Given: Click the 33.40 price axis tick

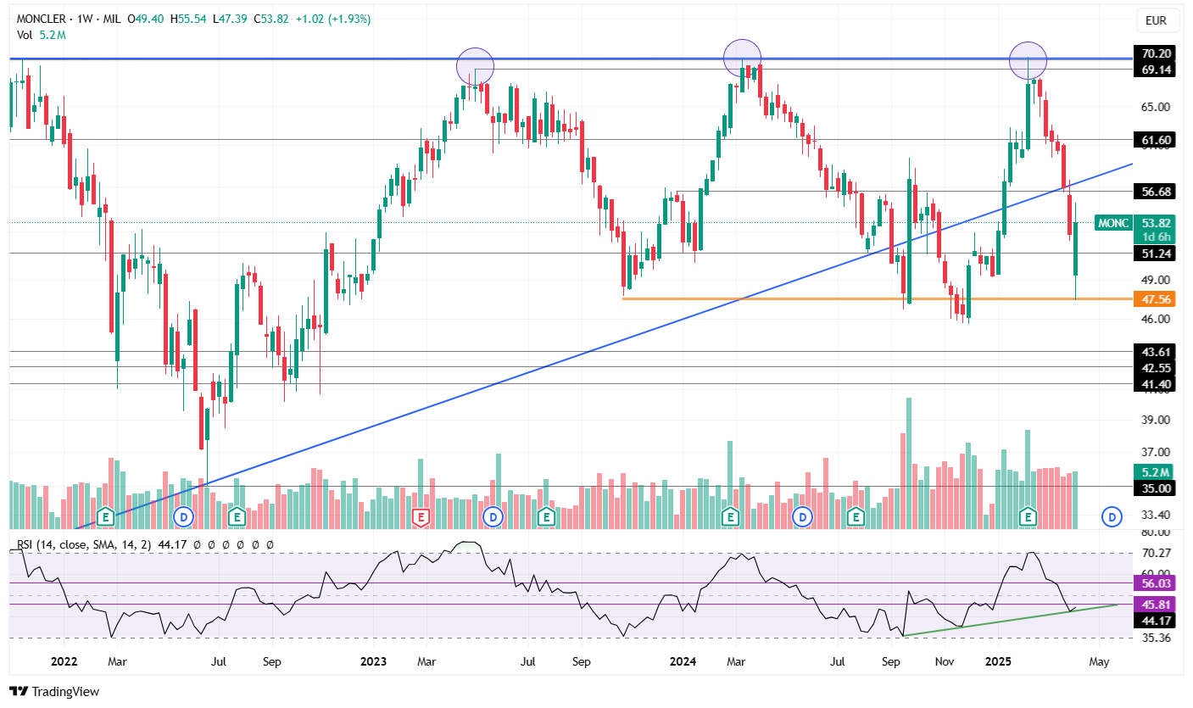Looking at the screenshot, I should coord(1156,514).
